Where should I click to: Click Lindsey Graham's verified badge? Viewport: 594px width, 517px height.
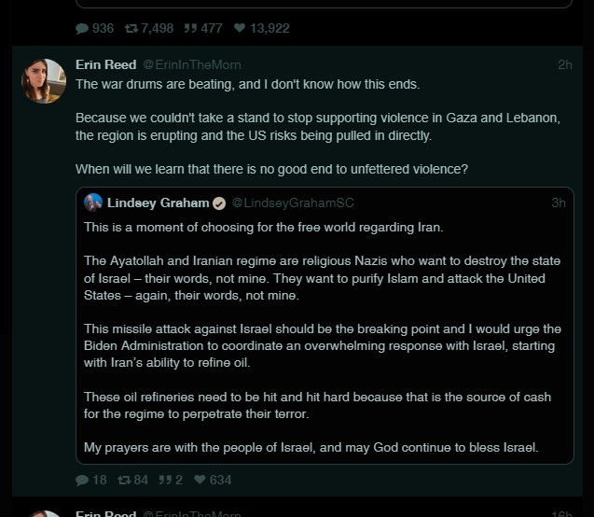pos(219,203)
